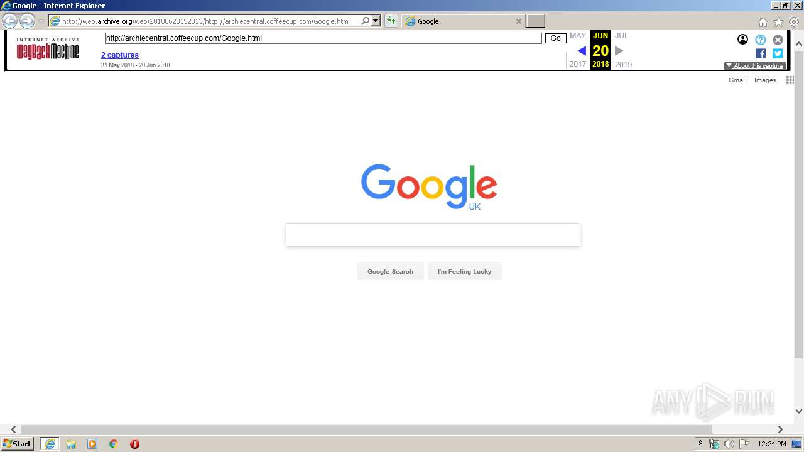804x452 pixels.
Task: Click the red Opera taskbar icon
Action: (x=134, y=444)
